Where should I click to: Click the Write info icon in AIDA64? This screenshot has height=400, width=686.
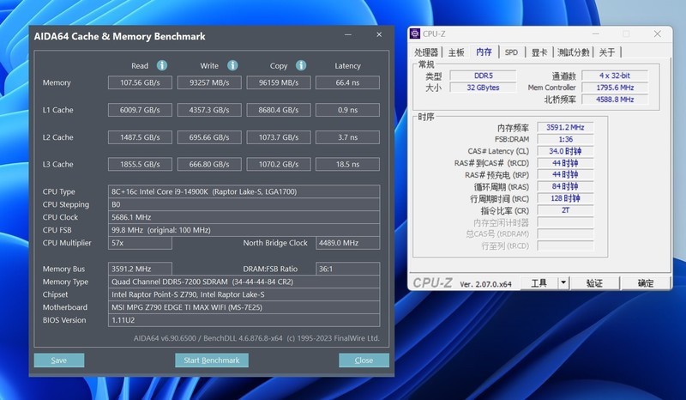point(232,65)
